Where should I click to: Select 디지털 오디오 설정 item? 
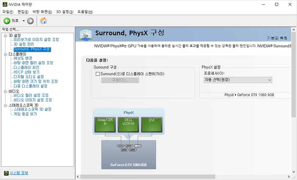(28, 77)
